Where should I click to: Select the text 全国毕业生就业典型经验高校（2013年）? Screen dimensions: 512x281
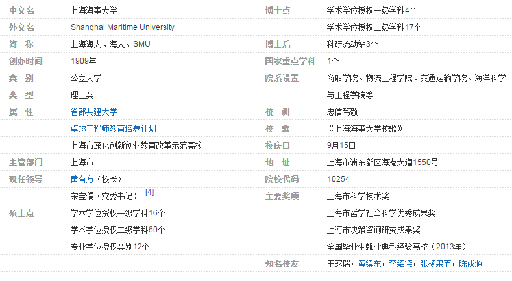tap(397, 247)
